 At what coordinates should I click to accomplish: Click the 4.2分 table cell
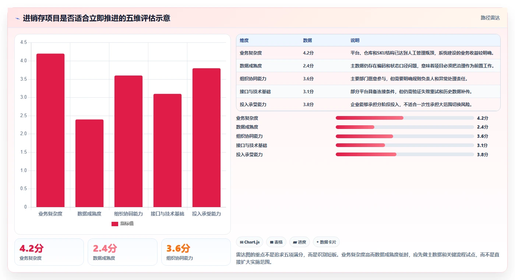[x=308, y=53]
